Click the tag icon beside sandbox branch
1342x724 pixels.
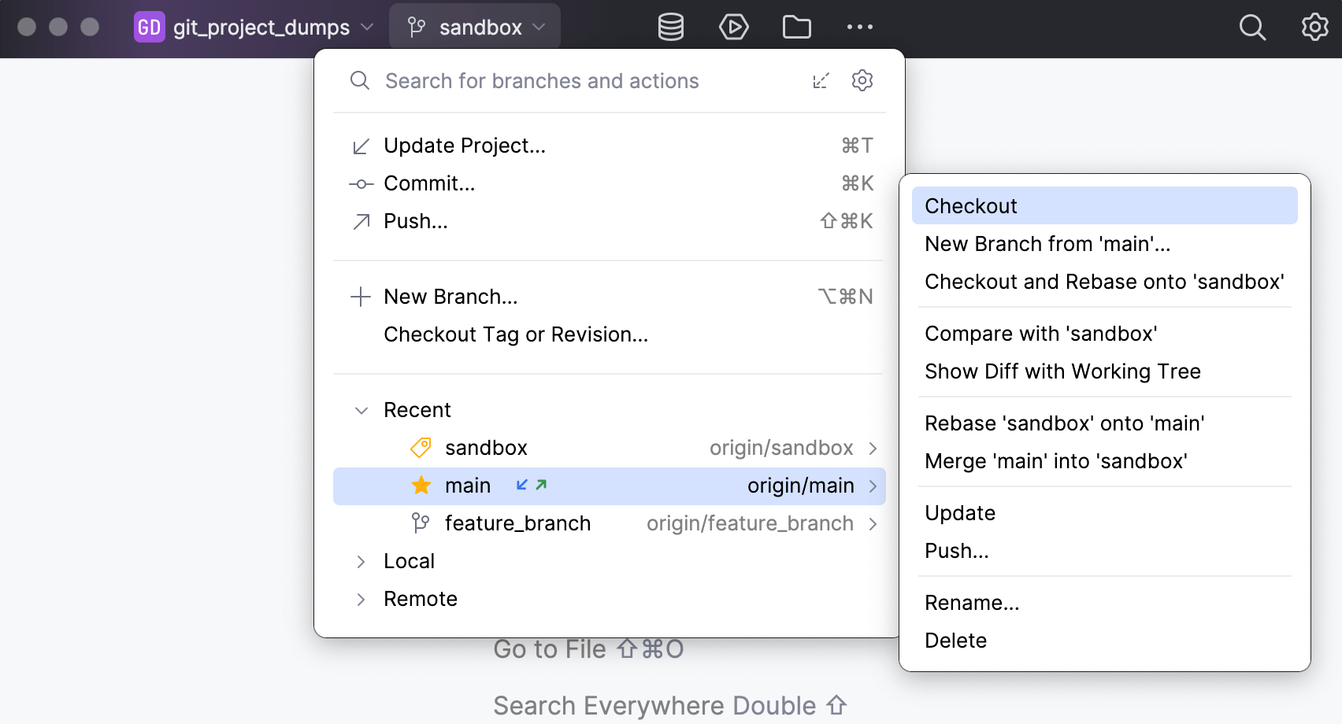pyautogui.click(x=421, y=448)
